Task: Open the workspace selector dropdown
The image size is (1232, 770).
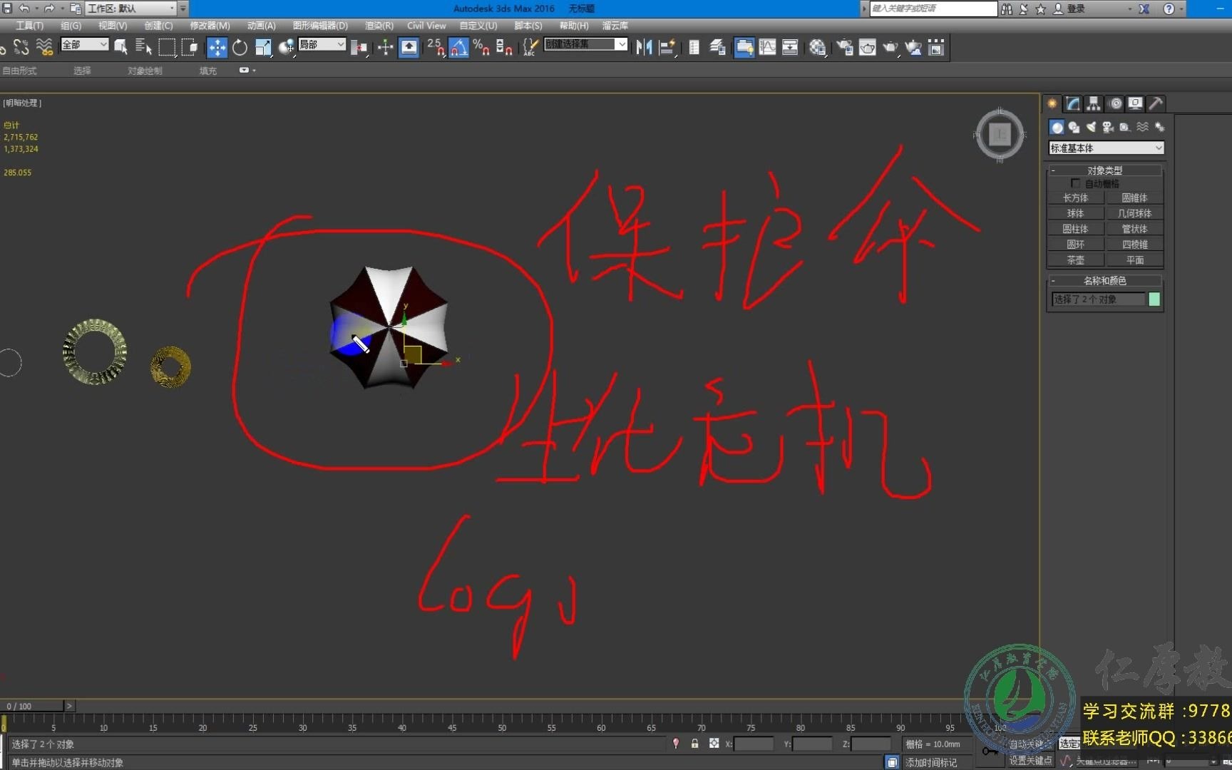Action: [x=130, y=9]
